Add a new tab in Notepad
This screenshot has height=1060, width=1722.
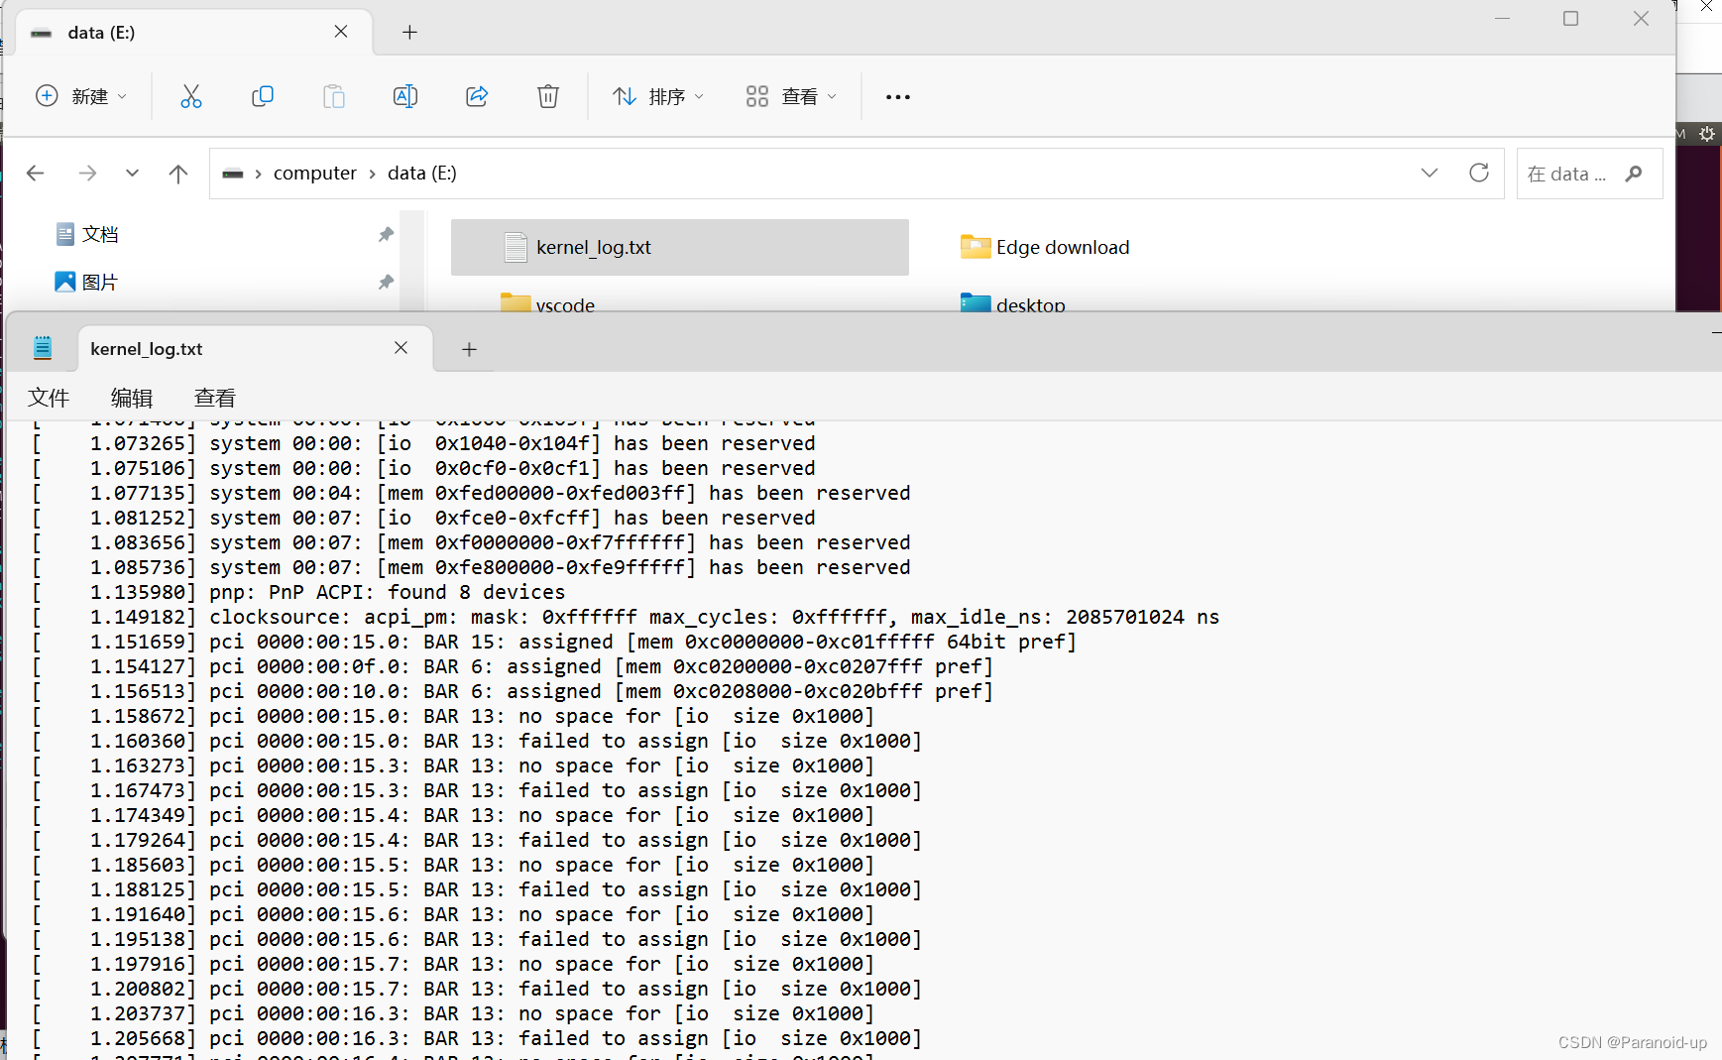(x=470, y=349)
